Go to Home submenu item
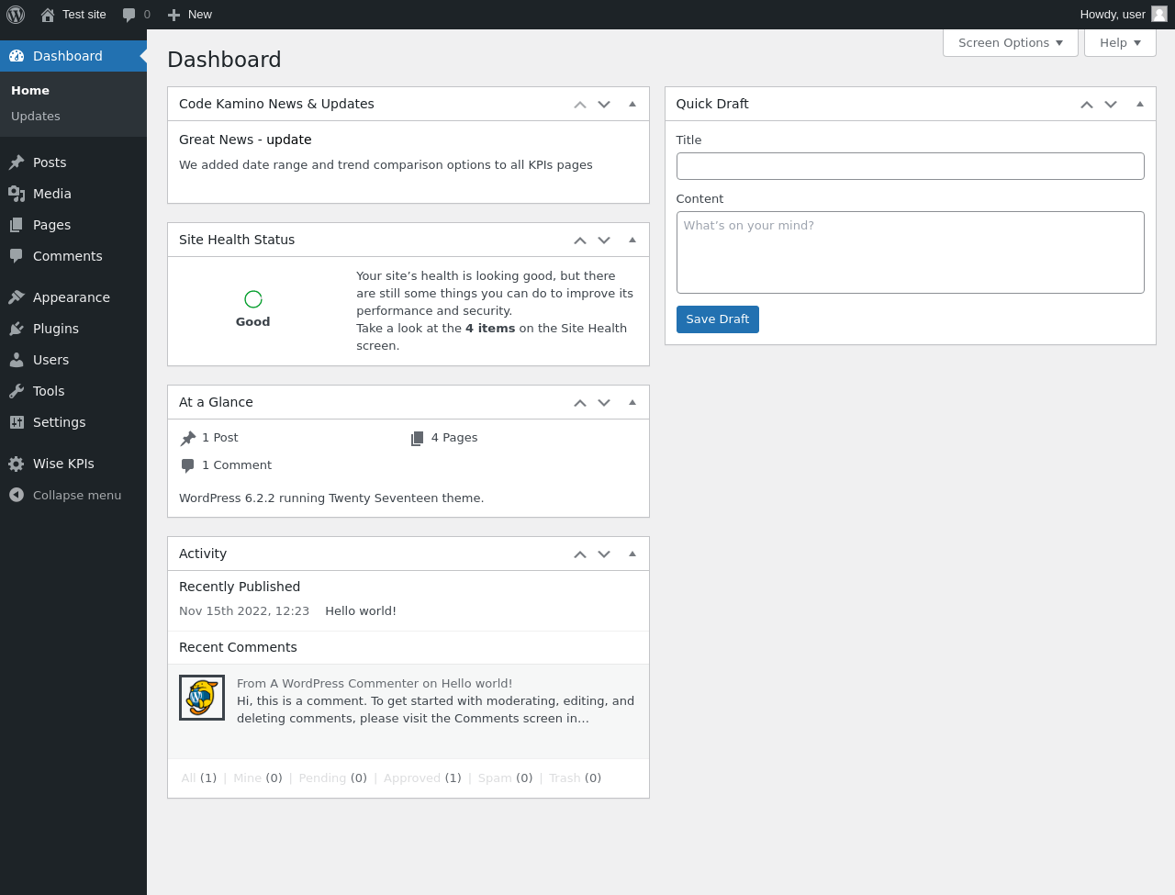 click(30, 91)
